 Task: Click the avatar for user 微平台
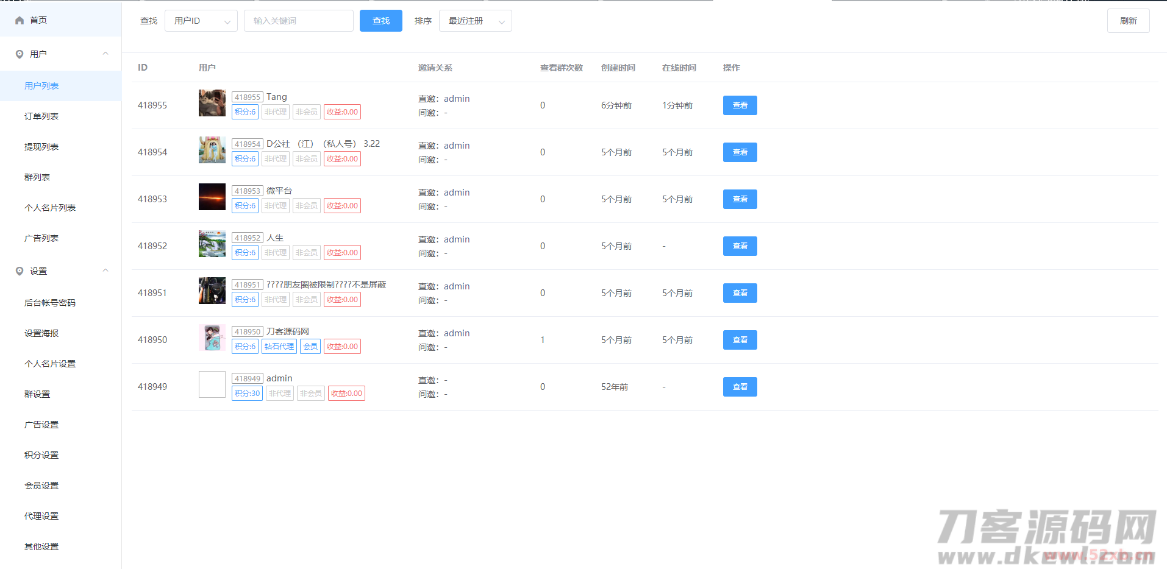[212, 197]
